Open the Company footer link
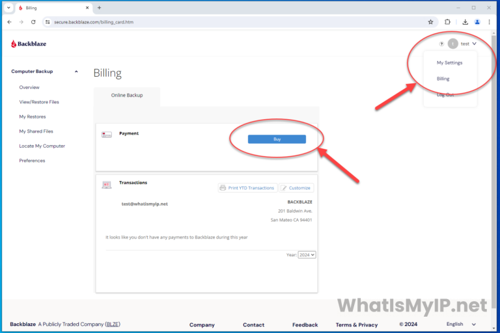Screen dimensions: 500x333 pos(202,325)
